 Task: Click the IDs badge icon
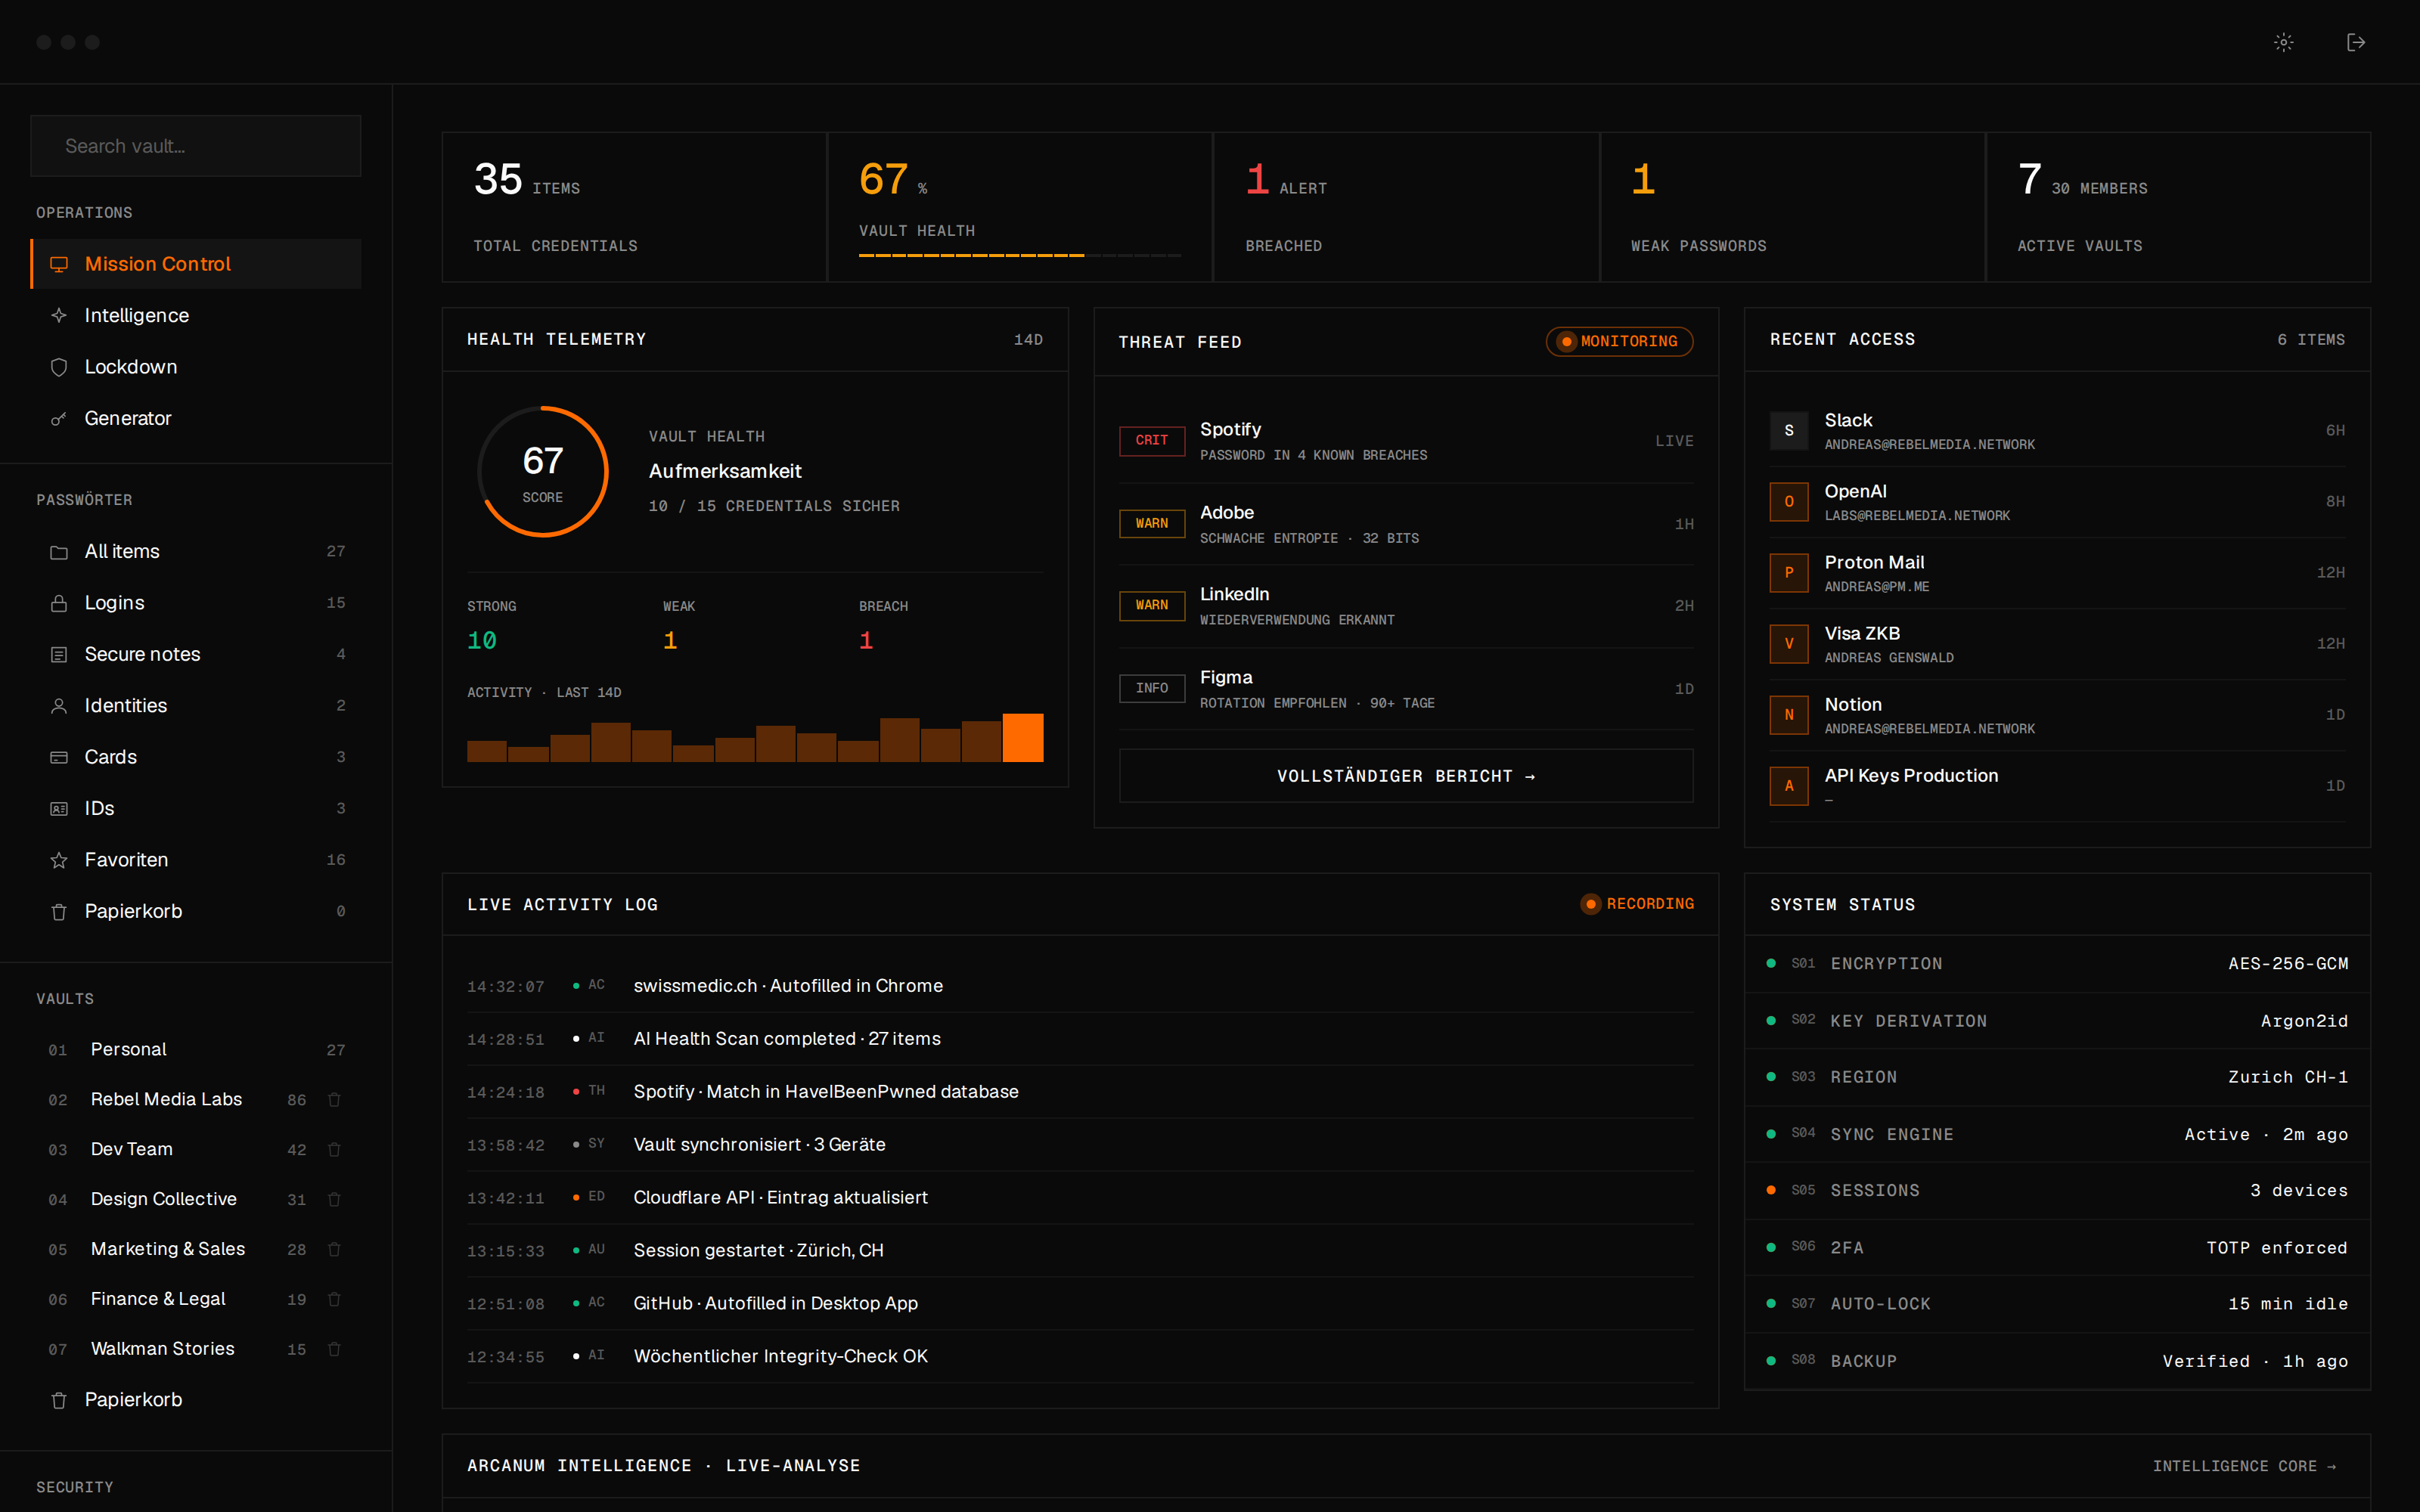click(59, 808)
